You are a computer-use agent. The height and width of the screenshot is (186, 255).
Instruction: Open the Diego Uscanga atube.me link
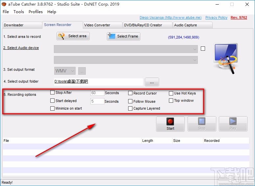tap(171, 17)
